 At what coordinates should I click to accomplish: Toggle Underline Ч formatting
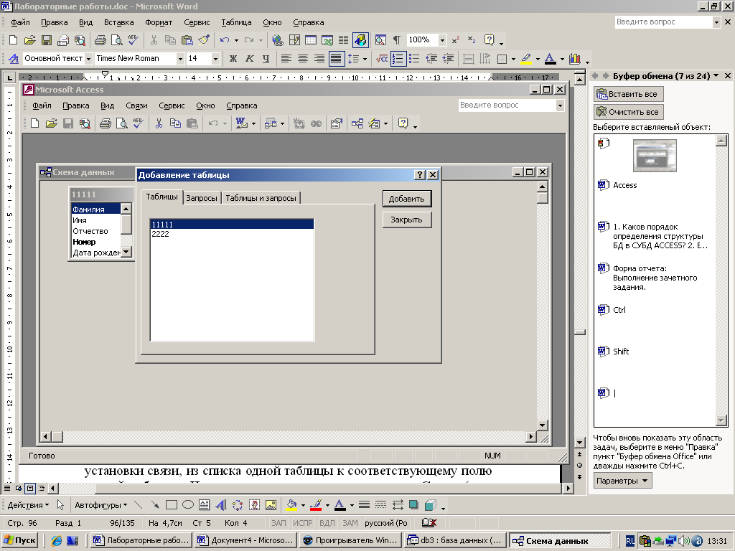[x=266, y=59]
